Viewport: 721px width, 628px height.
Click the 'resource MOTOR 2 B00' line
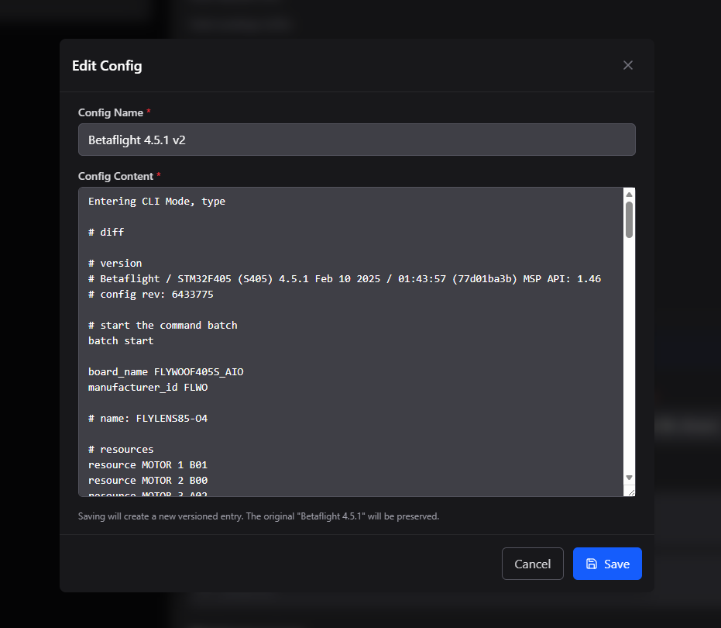point(148,480)
